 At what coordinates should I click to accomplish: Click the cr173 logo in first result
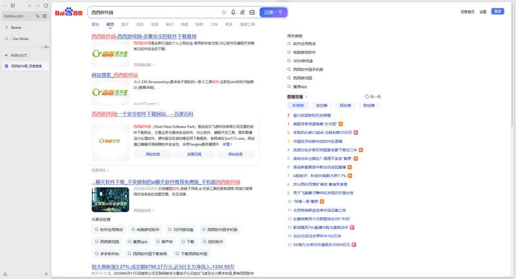tap(110, 54)
